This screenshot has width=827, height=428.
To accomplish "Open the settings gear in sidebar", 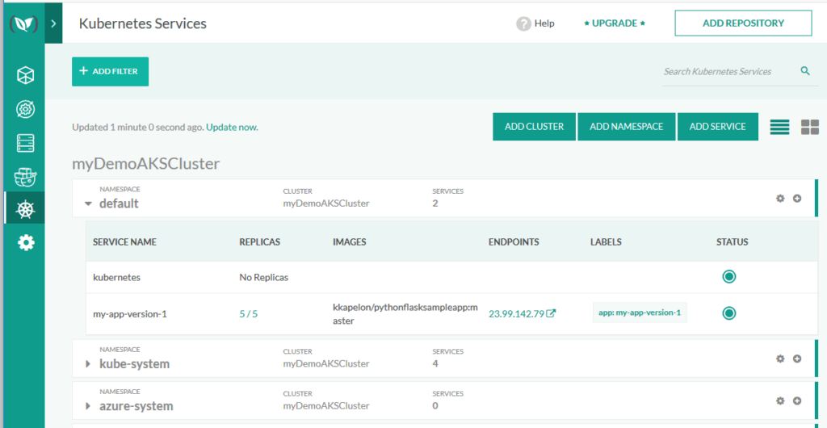I will coord(25,242).
